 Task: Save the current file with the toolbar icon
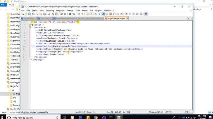tap(30, 14)
